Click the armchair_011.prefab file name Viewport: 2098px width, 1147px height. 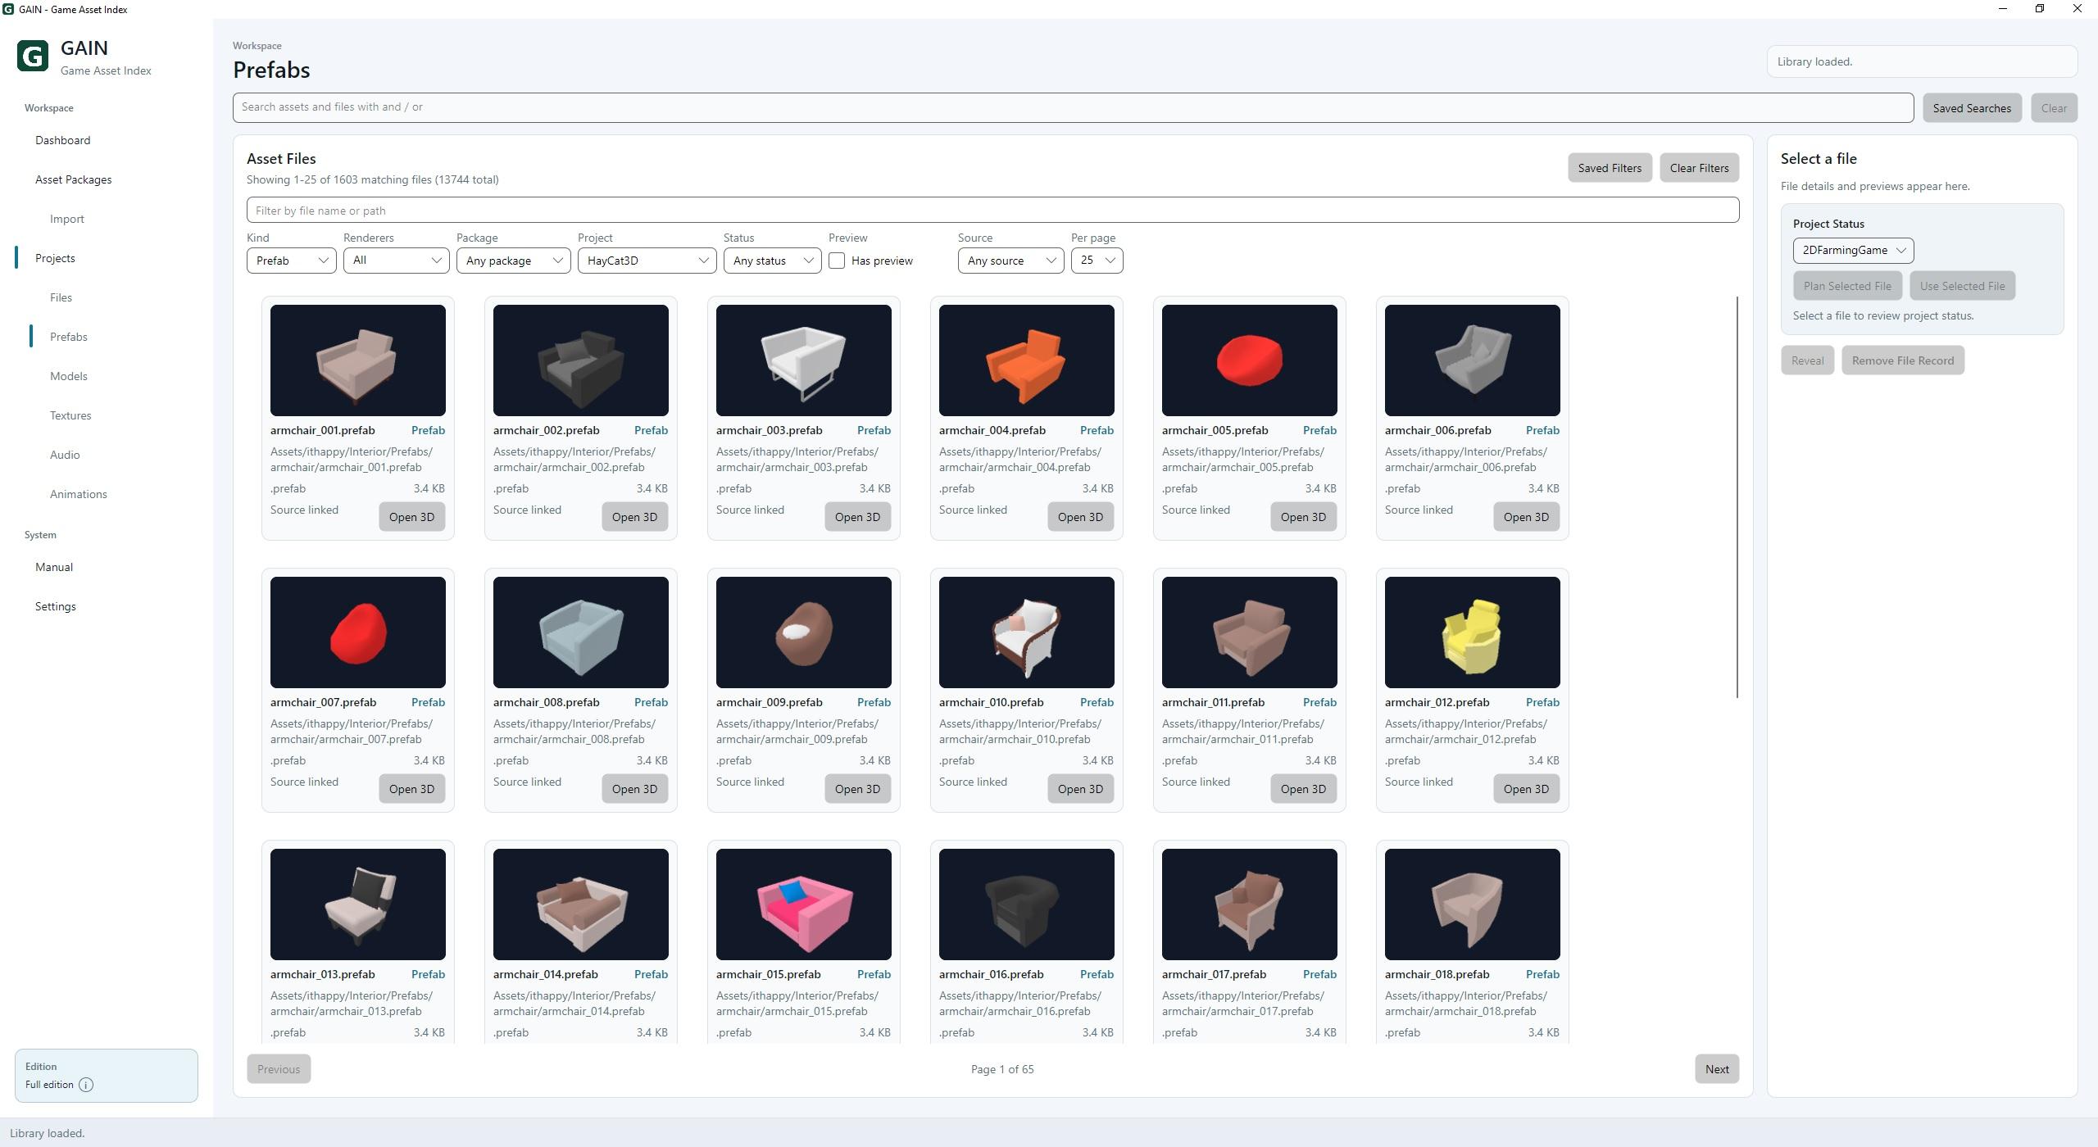click(x=1213, y=703)
